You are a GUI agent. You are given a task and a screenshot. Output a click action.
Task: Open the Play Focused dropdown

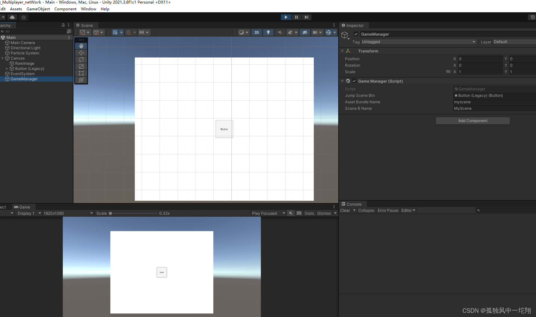[268, 213]
